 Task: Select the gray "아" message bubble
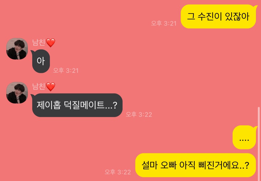pos(41,61)
